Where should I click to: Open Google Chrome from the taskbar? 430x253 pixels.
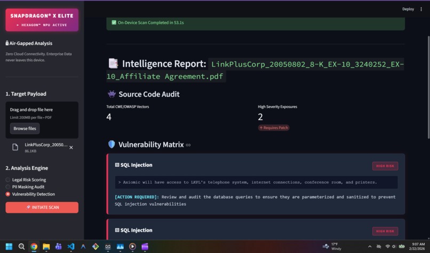[34, 247]
